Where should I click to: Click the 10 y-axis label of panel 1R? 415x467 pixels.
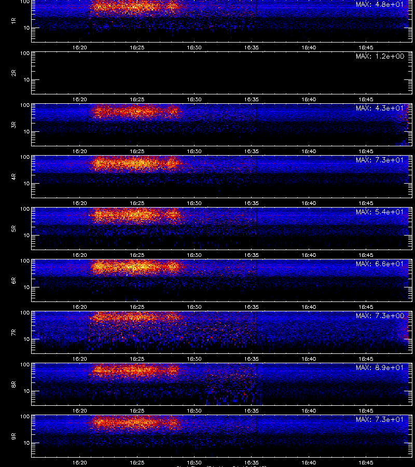click(x=26, y=28)
